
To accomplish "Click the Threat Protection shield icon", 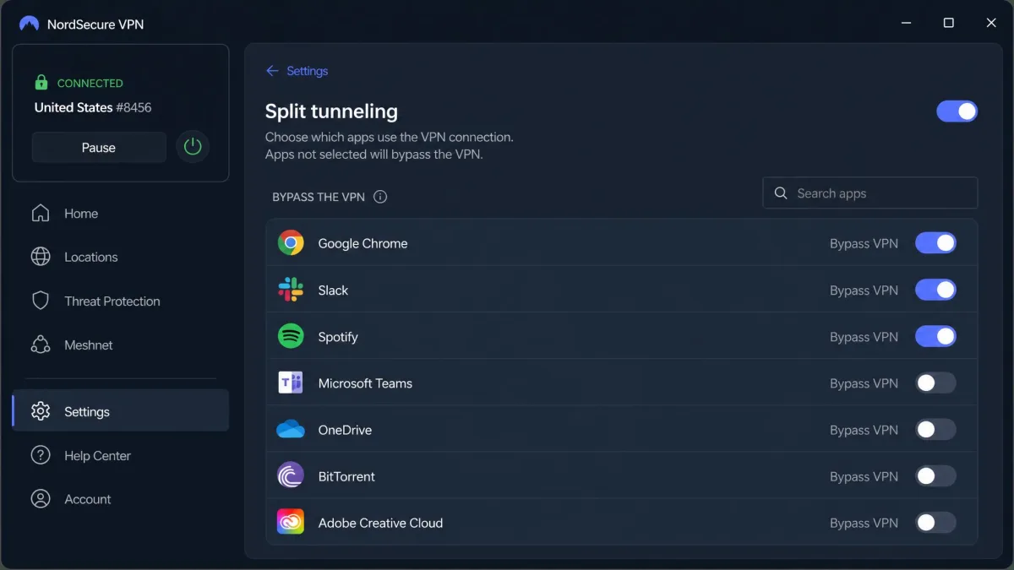I will pyautogui.click(x=41, y=301).
